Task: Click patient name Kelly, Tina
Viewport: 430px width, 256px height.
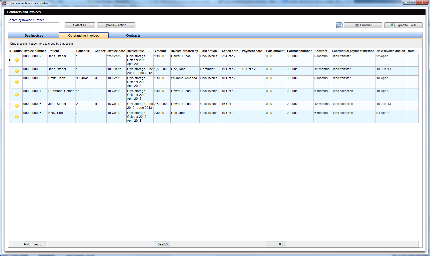Action: click(x=56, y=113)
